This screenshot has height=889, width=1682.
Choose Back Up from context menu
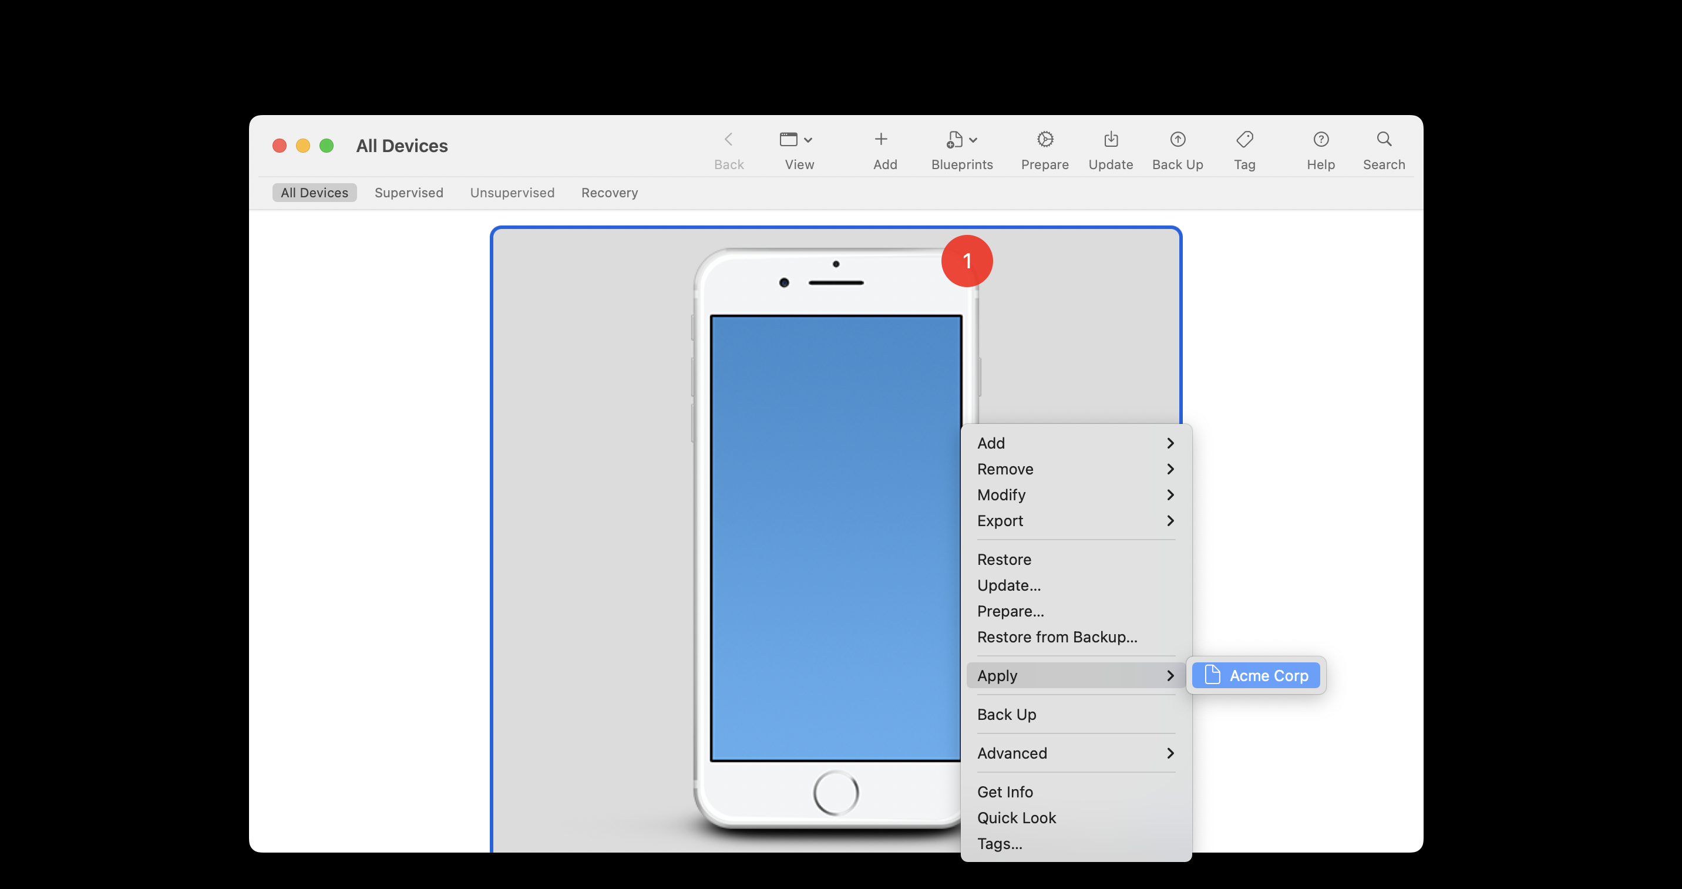pyautogui.click(x=1075, y=715)
